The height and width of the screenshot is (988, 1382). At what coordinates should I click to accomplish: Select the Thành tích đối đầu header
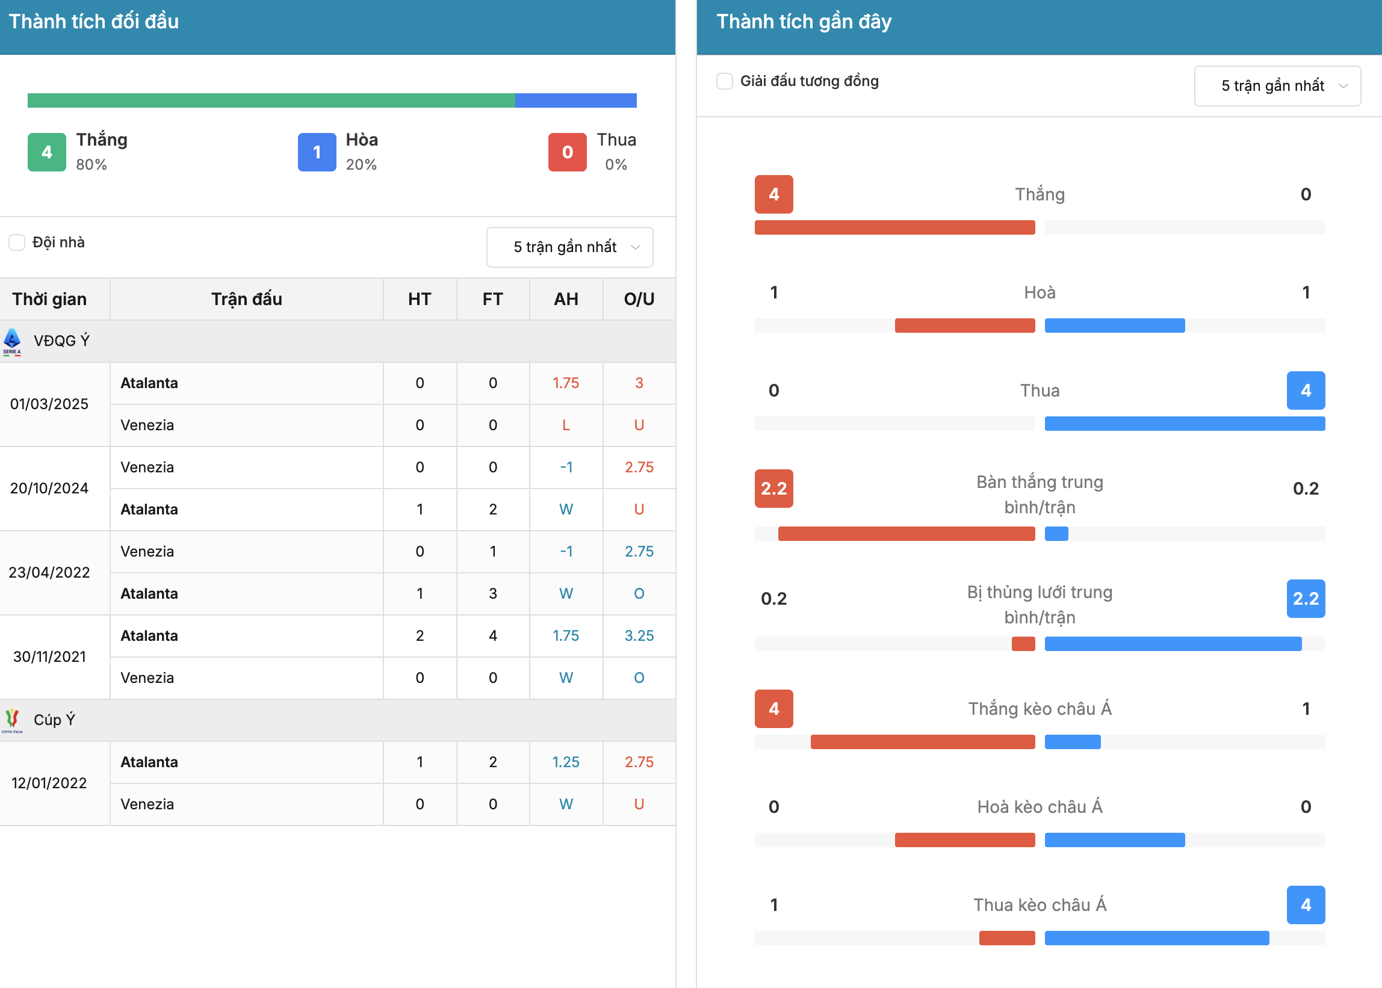(x=94, y=22)
